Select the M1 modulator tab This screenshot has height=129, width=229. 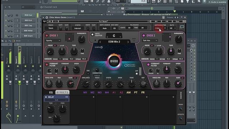(x=85, y=92)
